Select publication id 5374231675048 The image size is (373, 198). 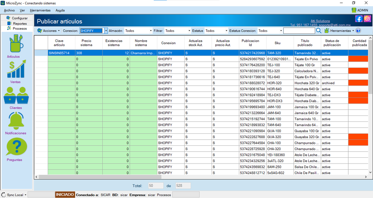point(253,155)
